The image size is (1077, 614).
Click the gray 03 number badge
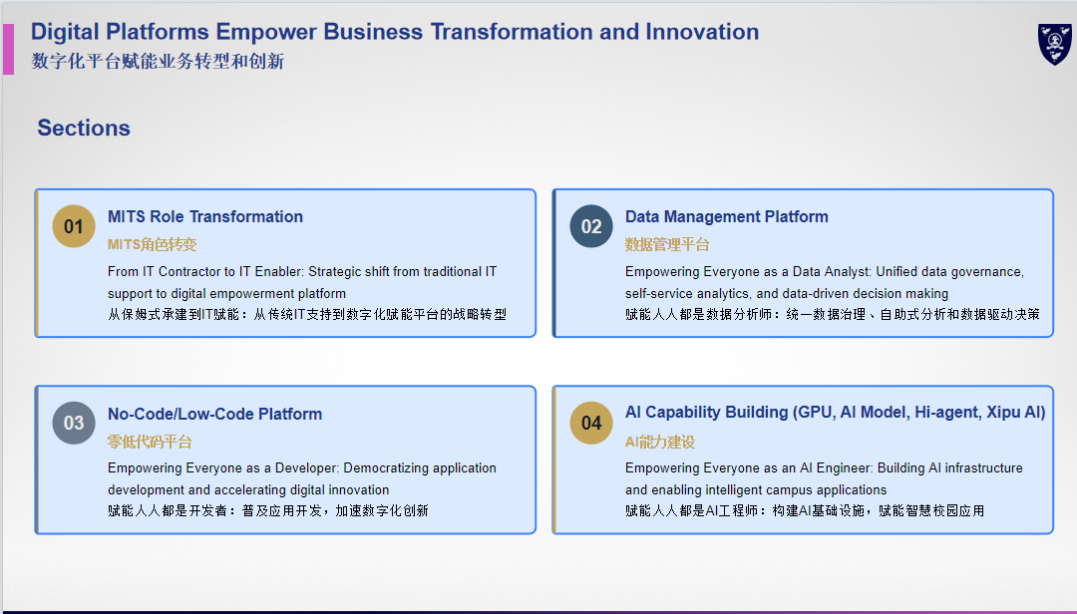pos(74,423)
